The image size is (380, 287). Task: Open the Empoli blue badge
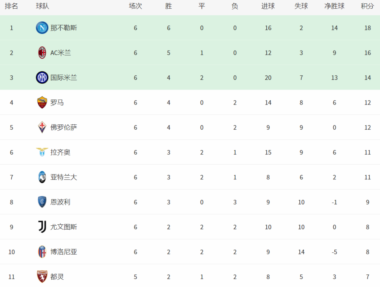pyautogui.click(x=42, y=202)
